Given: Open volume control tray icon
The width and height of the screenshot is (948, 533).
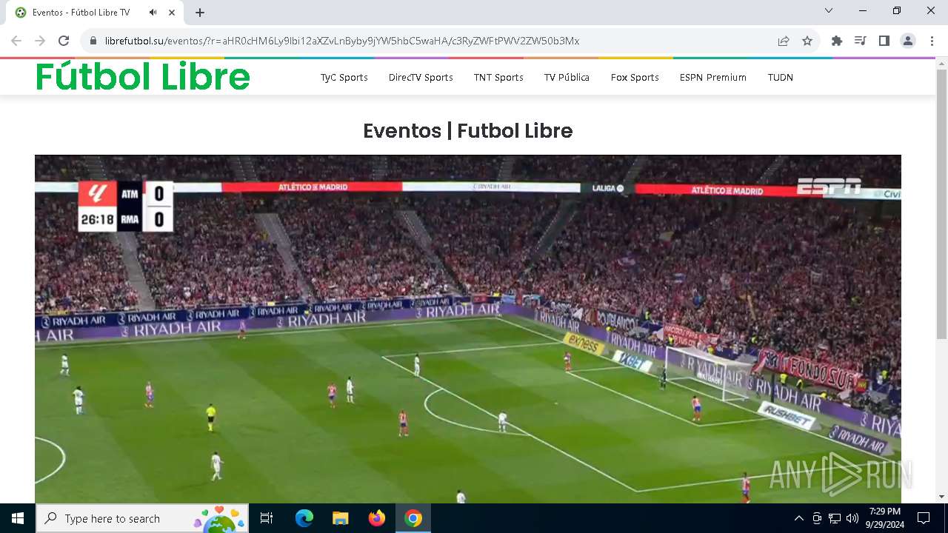Looking at the screenshot, I should point(852,518).
